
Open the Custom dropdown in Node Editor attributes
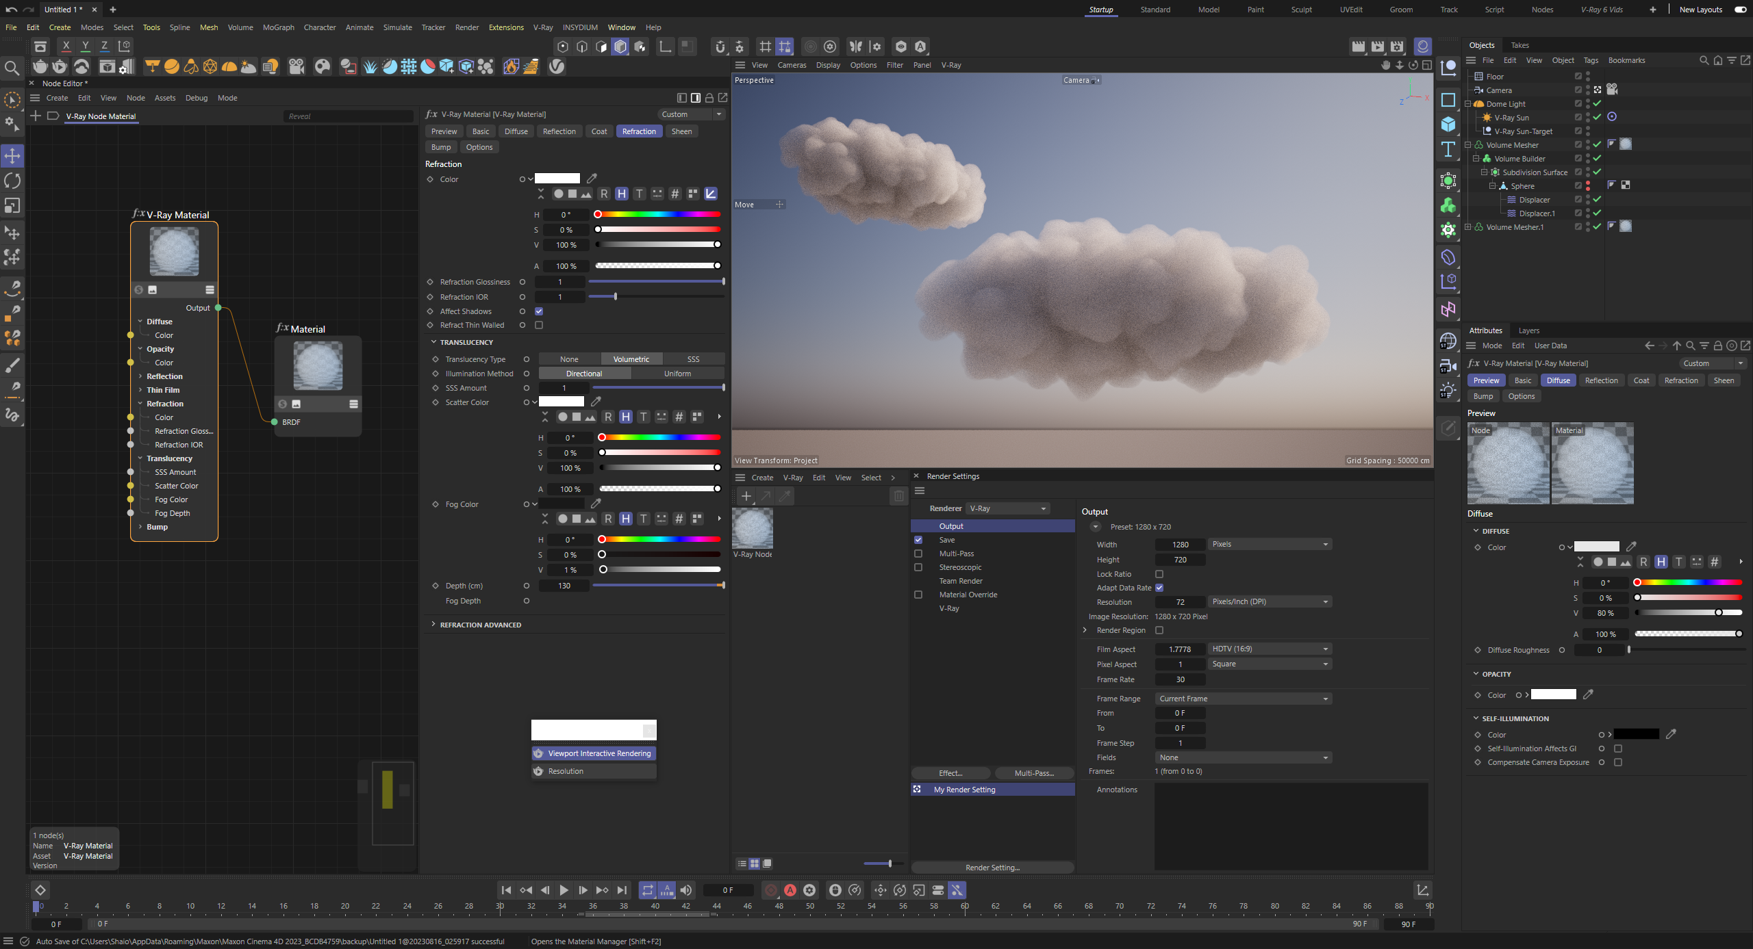coord(691,114)
